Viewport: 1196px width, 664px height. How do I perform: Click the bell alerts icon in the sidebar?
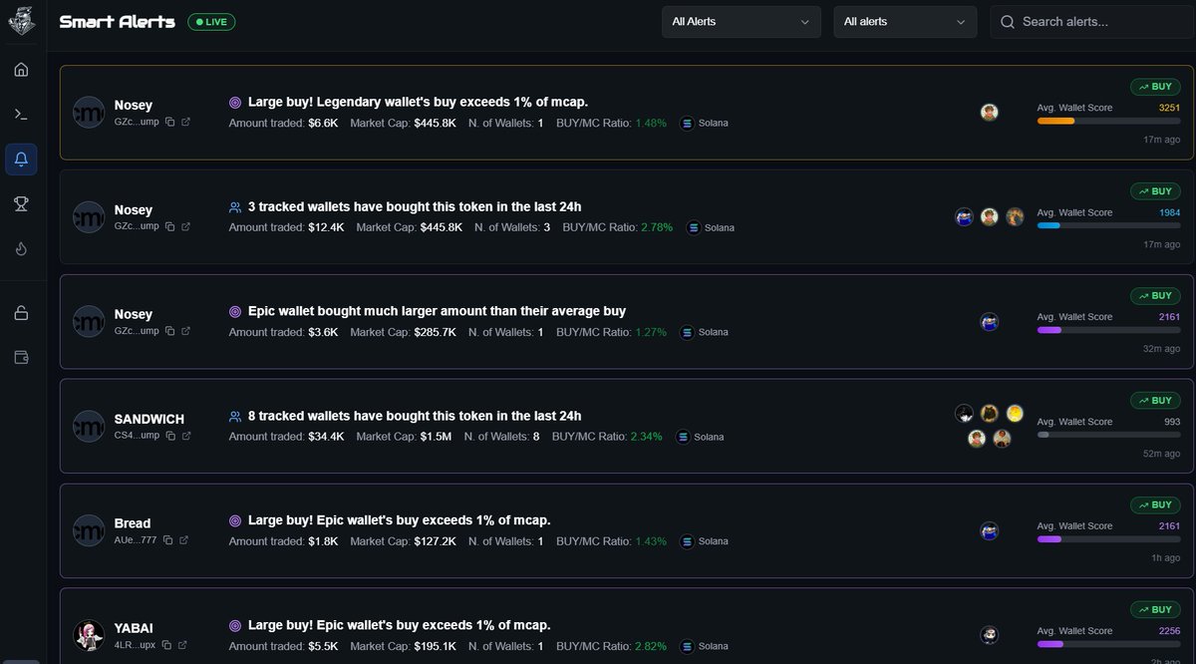coord(22,158)
